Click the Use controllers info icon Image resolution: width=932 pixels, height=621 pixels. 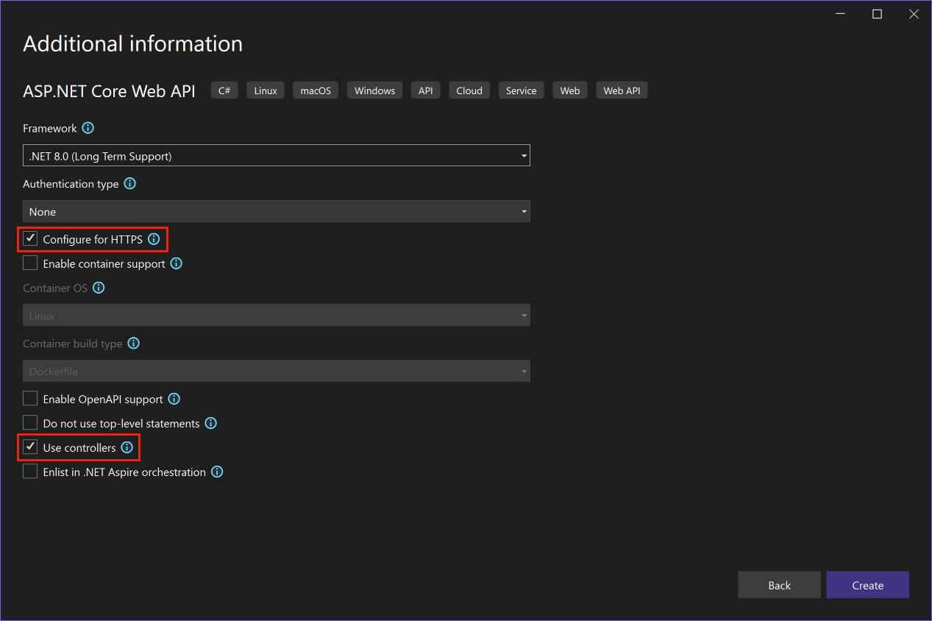127,447
